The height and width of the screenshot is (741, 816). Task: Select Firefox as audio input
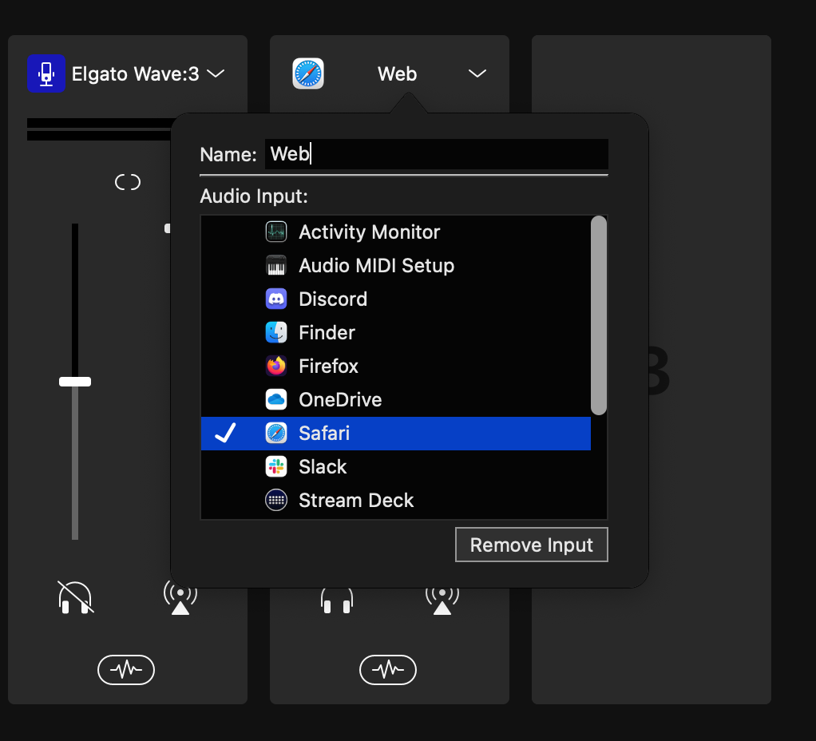[396, 367]
